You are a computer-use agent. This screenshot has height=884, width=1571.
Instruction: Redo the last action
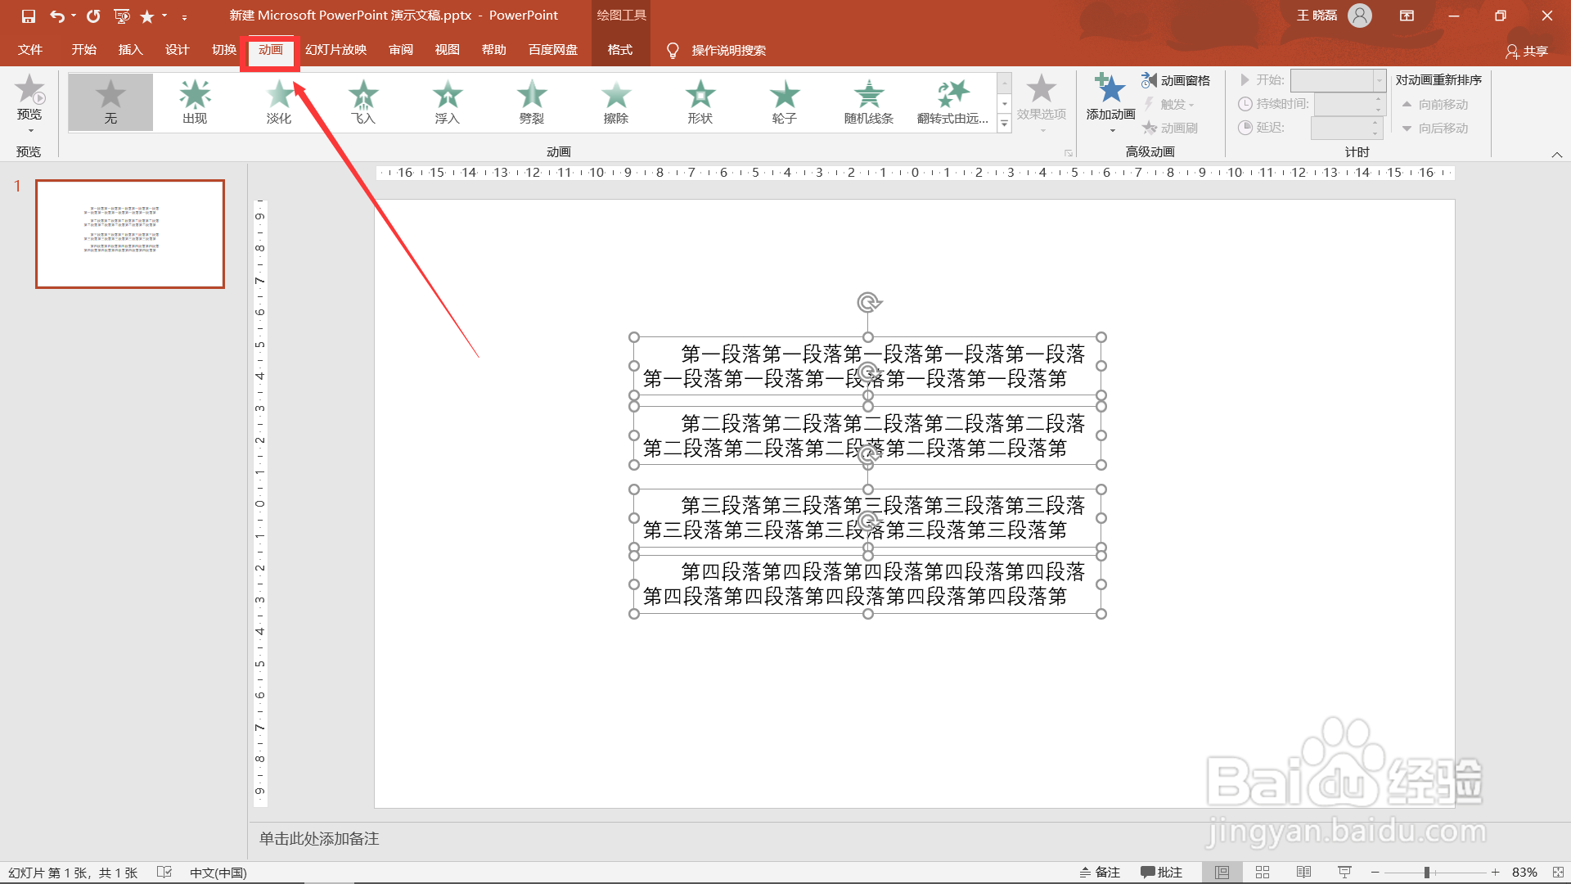click(93, 16)
